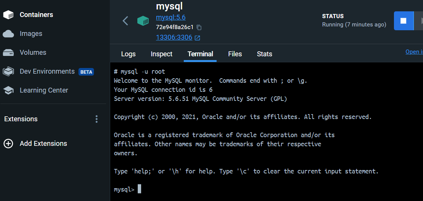Click the mysql container title

pos(169,6)
